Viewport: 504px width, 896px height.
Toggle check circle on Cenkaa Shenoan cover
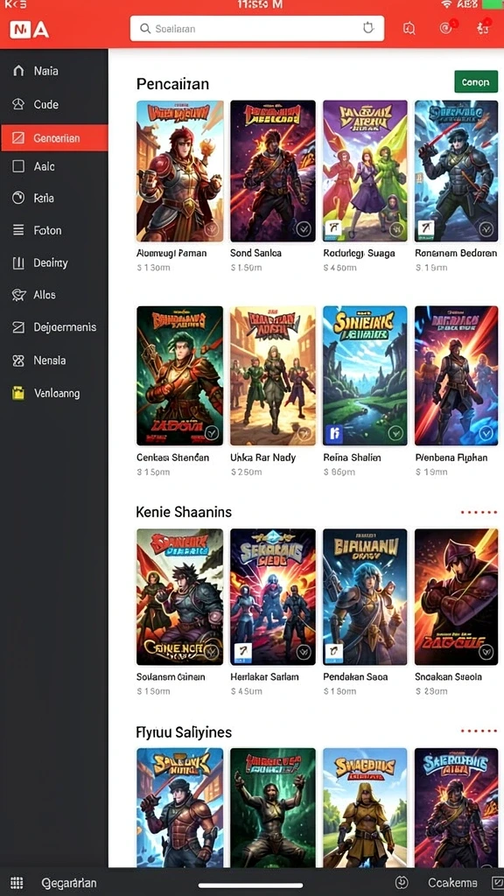tap(212, 433)
